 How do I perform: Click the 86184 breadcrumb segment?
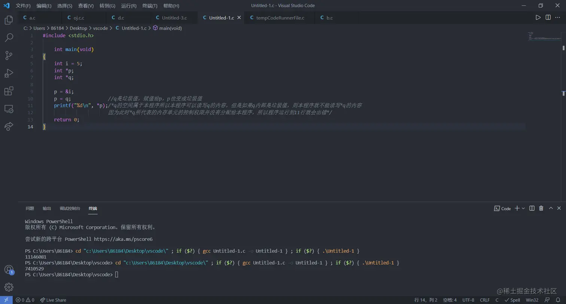tap(57, 28)
